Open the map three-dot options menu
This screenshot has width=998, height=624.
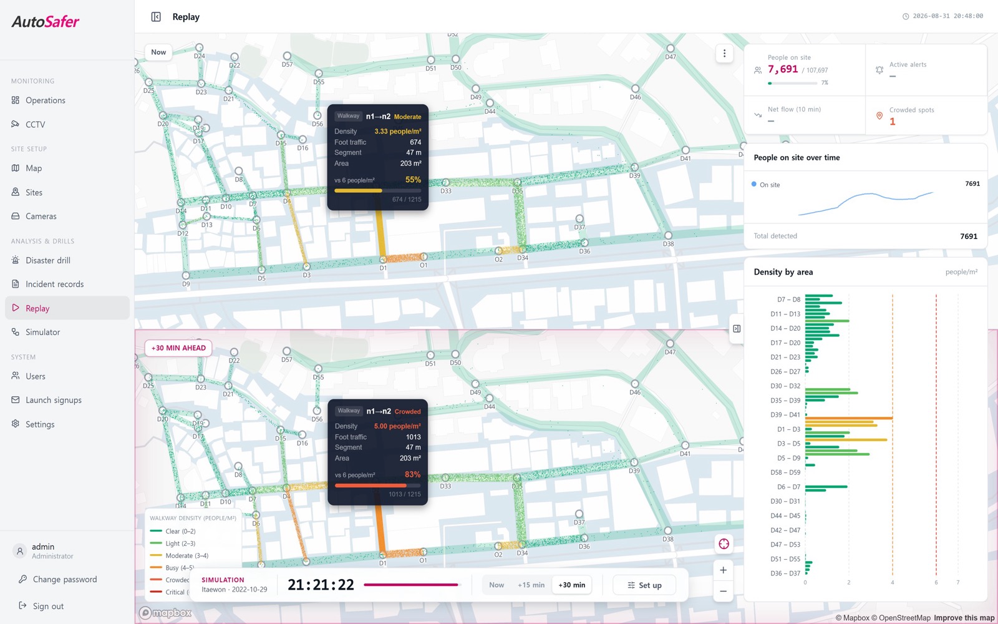point(724,54)
